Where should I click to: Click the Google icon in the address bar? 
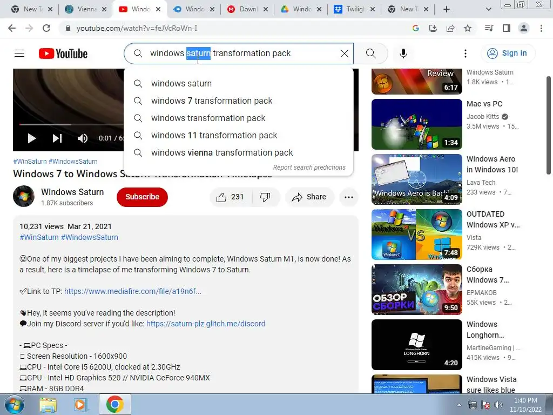(x=416, y=28)
